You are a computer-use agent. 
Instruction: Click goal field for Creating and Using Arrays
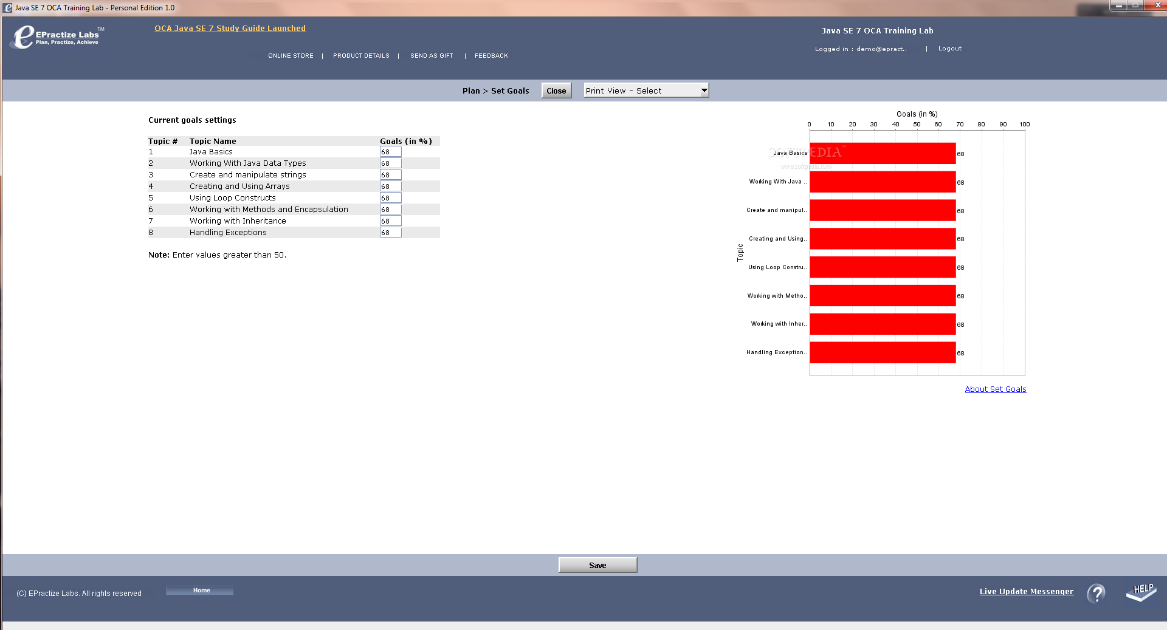point(390,187)
